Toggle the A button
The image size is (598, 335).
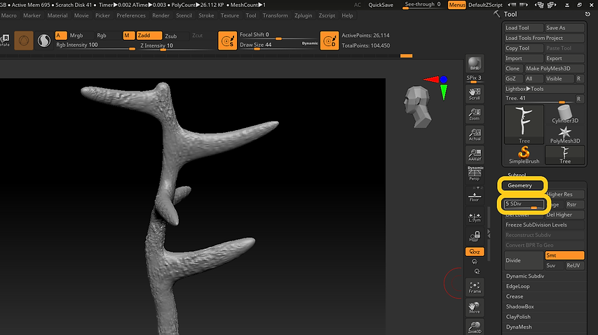61,36
